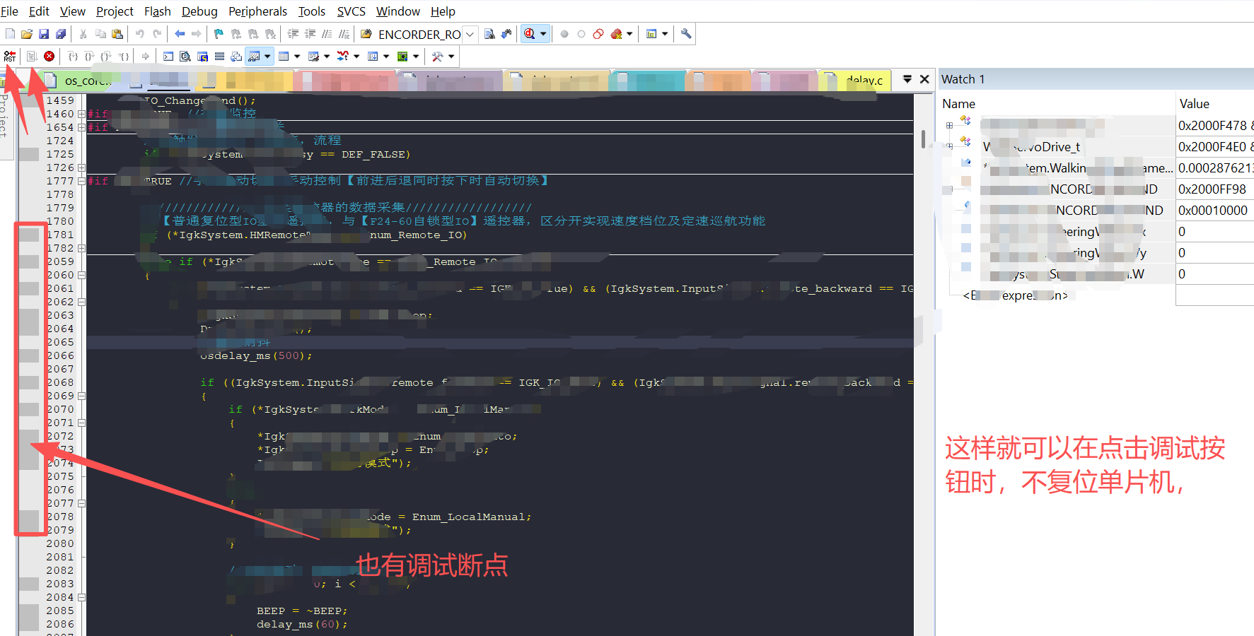Open the Command Window toolbar icon
Viewport: 1254px width, 636px height.
click(168, 56)
